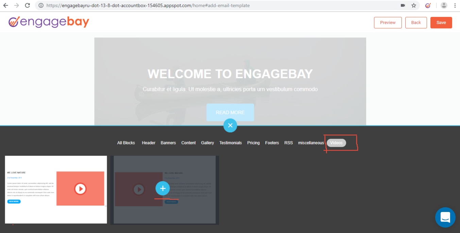Click the browser address bar
Viewport: 460px width, 233px height.
218,5
